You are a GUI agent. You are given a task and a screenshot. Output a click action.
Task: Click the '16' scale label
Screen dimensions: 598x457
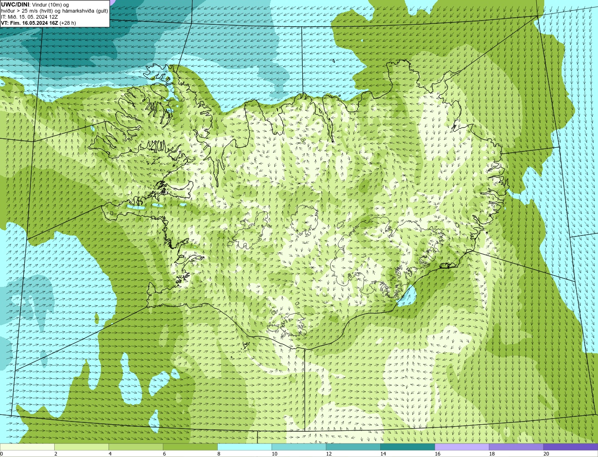437,454
